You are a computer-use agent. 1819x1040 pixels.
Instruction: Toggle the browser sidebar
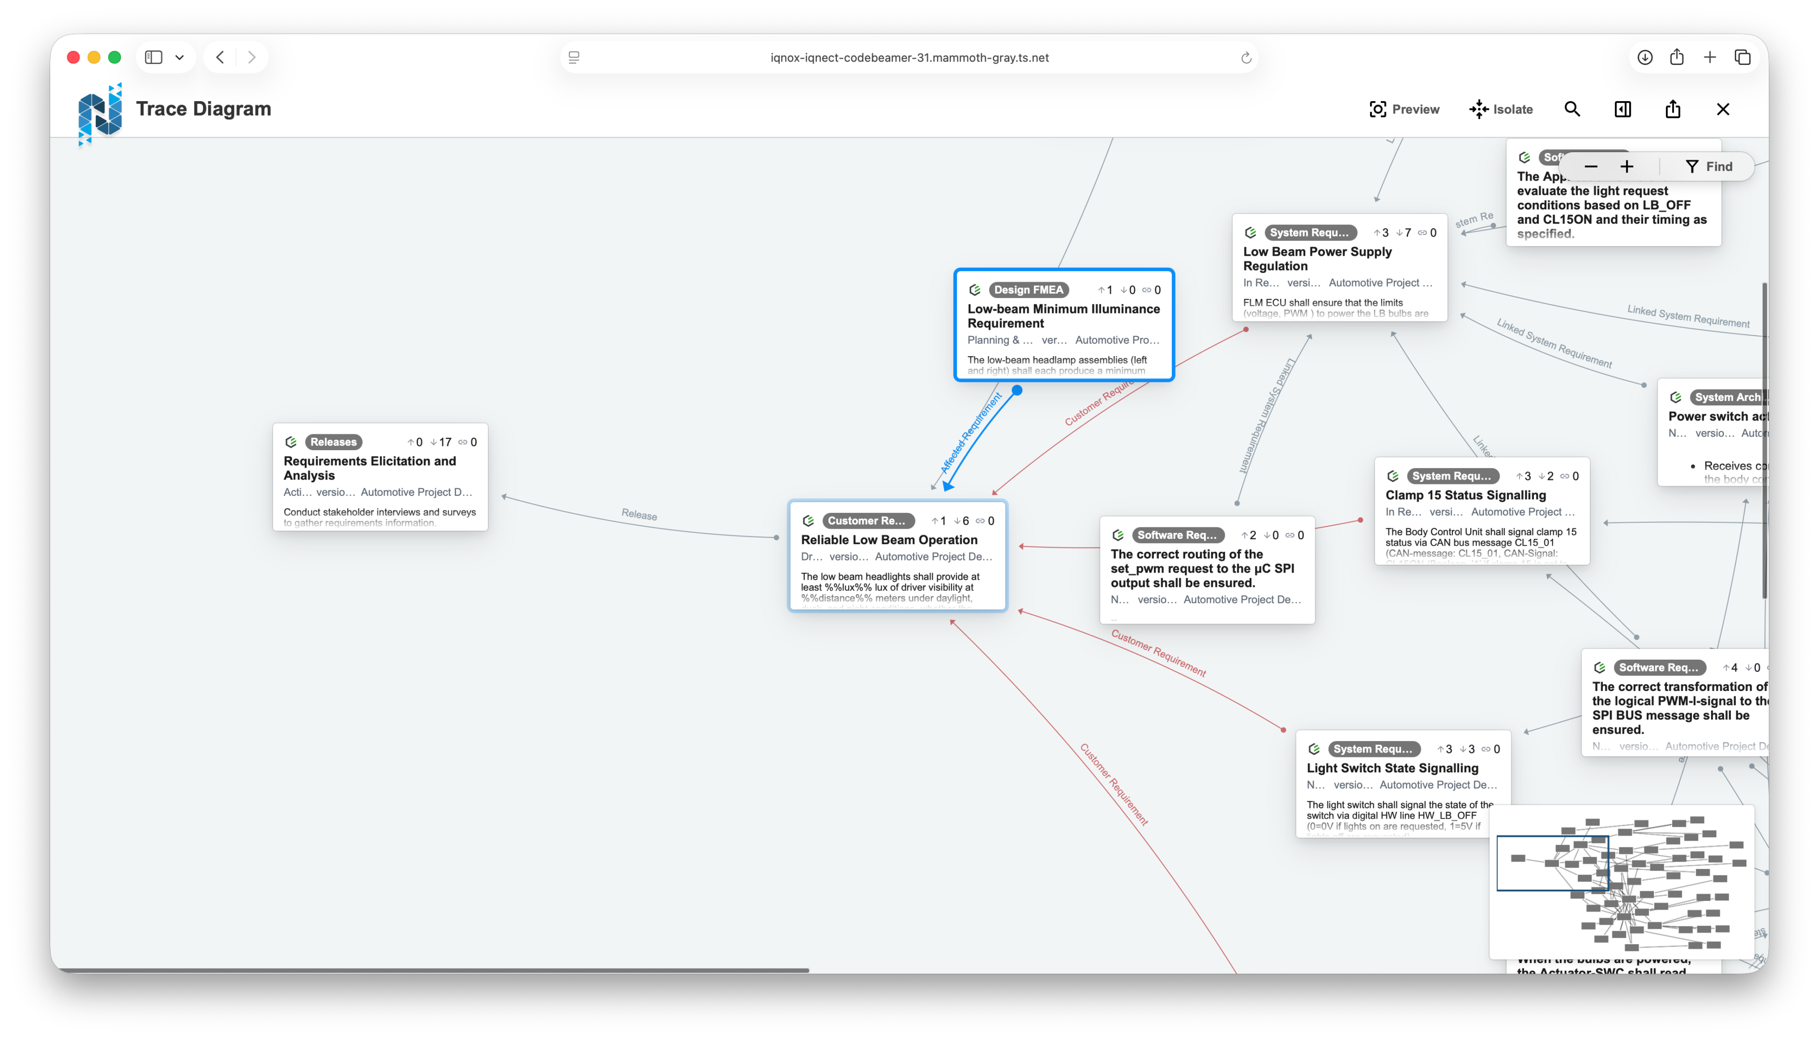click(154, 57)
